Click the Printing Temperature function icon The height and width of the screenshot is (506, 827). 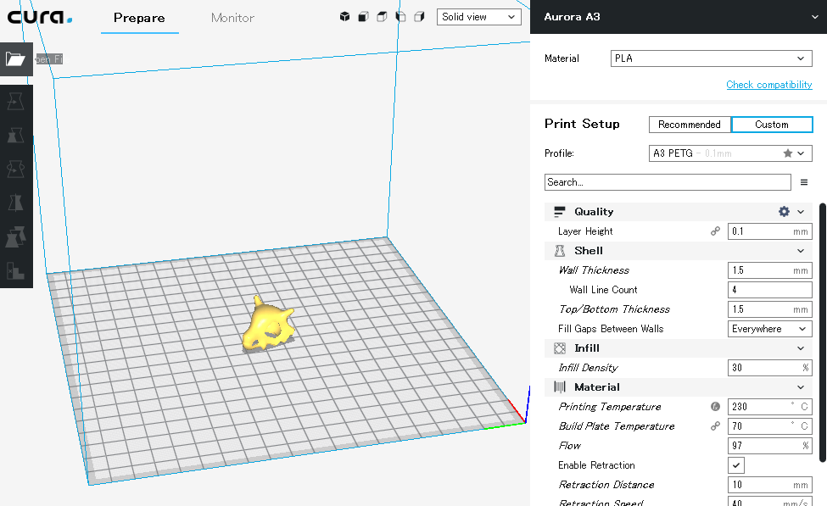[715, 406]
